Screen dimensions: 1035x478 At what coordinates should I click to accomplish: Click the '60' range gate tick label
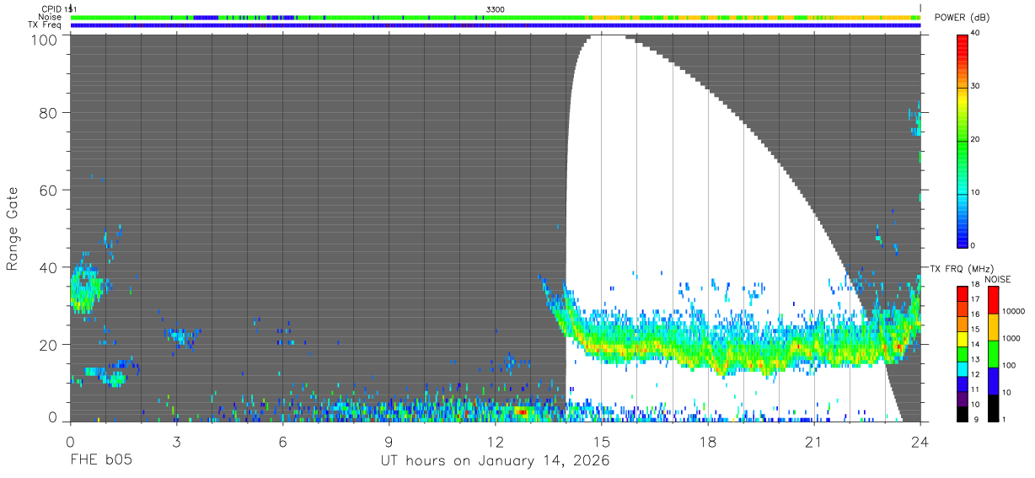49,191
